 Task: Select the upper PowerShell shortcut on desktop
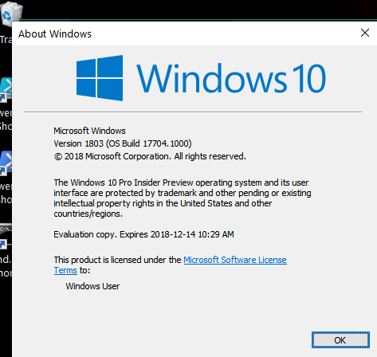pyautogui.click(x=6, y=89)
